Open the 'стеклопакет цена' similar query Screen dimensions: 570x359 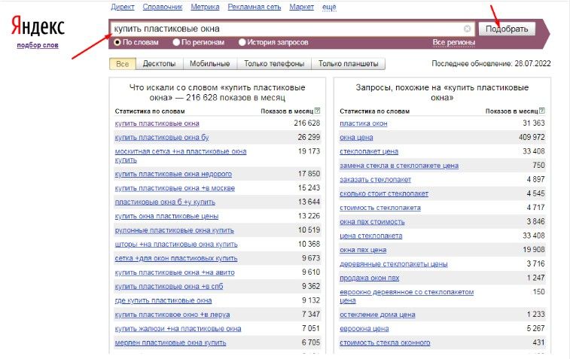(x=369, y=151)
